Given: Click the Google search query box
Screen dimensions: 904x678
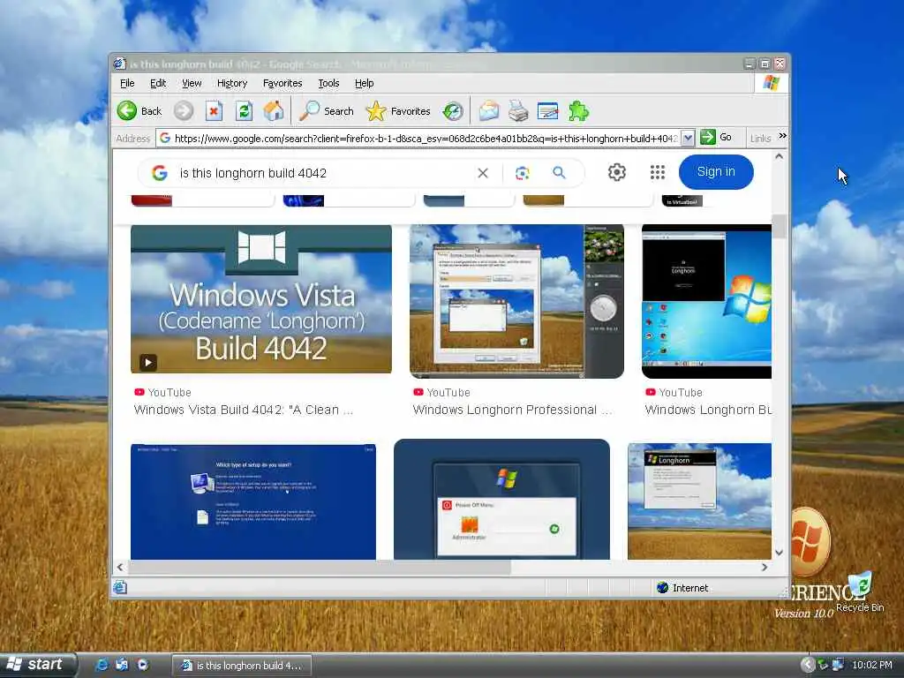Looking at the screenshot, I should point(323,173).
